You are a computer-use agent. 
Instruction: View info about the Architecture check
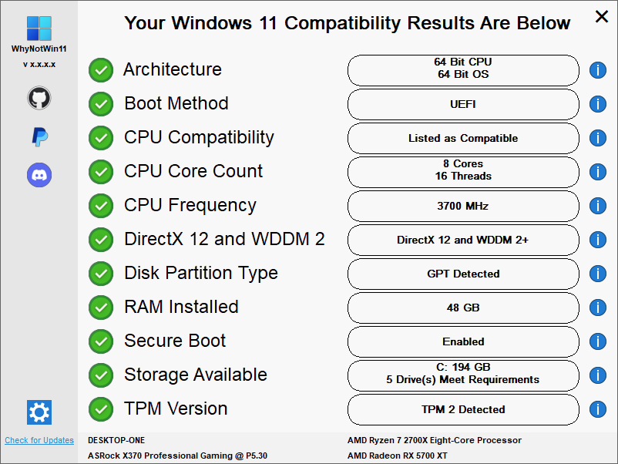[598, 70]
